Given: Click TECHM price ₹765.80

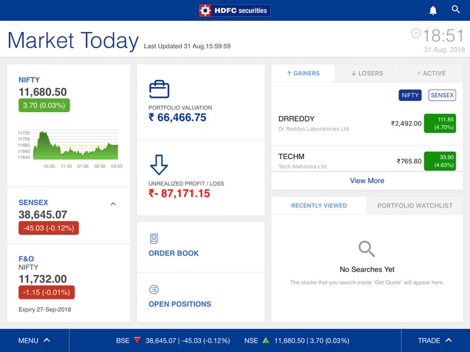Looking at the screenshot, I should pos(409,161).
